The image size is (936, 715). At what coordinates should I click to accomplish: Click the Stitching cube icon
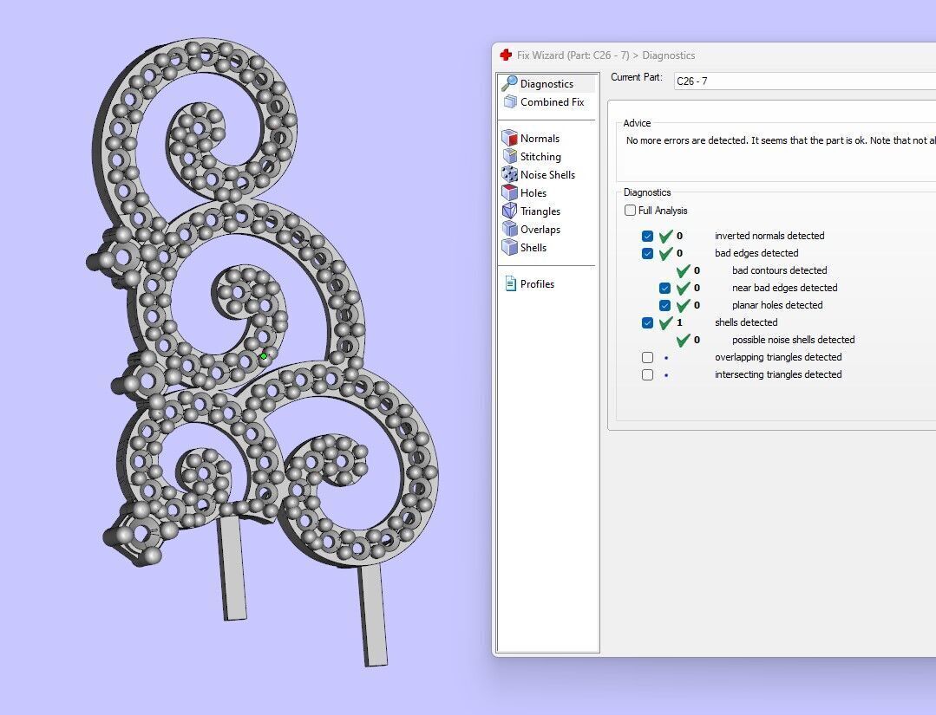(509, 156)
